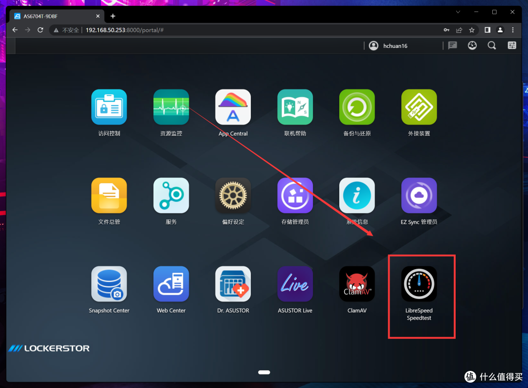Launch LibreSpeed Speedtest app
Screen dimensions: 528x388
click(x=419, y=284)
